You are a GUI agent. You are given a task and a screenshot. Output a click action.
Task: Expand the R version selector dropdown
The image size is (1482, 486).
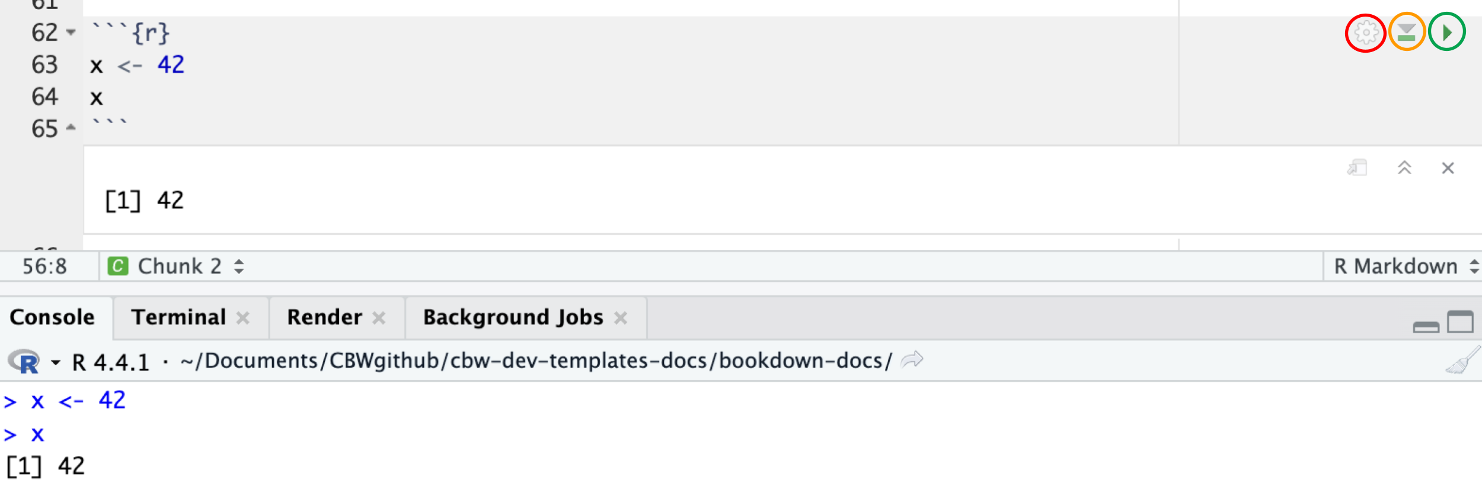tap(55, 362)
